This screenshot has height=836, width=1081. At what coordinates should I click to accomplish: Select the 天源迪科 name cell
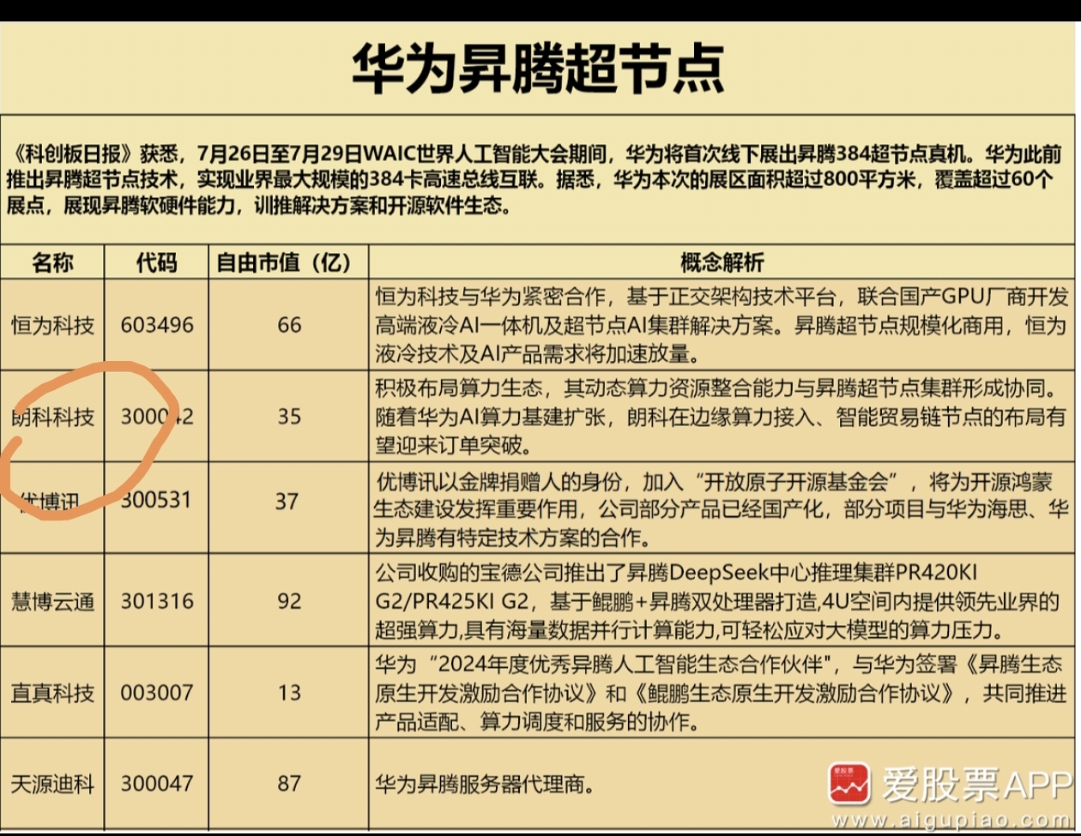53,783
